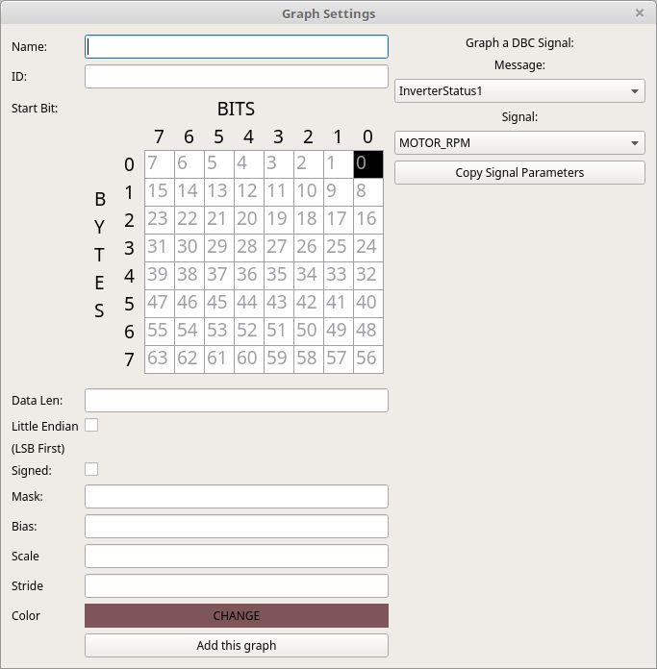The image size is (657, 669).
Task: Set start bit to 40
Action: tap(368, 304)
